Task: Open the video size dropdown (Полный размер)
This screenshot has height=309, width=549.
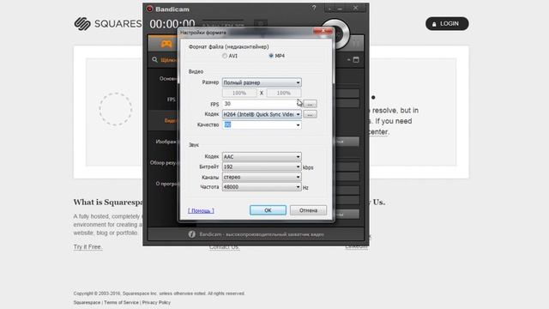Action: click(x=262, y=82)
